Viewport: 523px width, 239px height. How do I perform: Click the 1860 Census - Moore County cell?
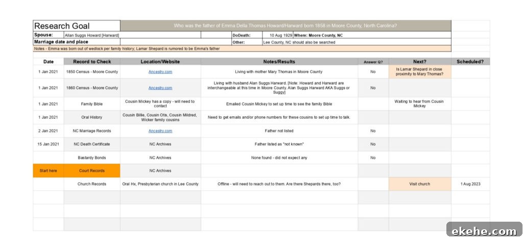92,88
